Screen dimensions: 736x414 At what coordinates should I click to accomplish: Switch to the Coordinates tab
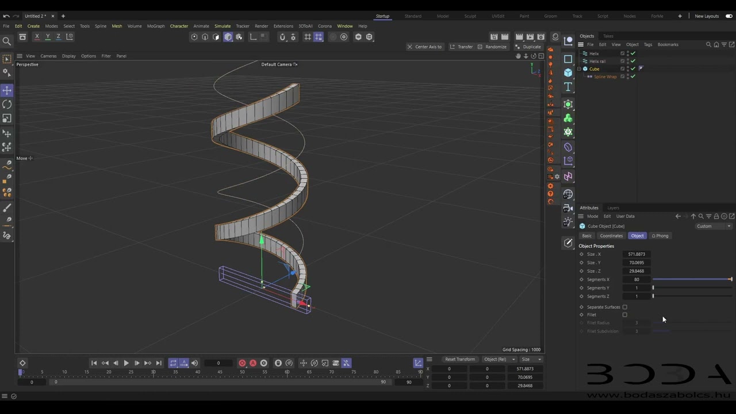[611, 236]
